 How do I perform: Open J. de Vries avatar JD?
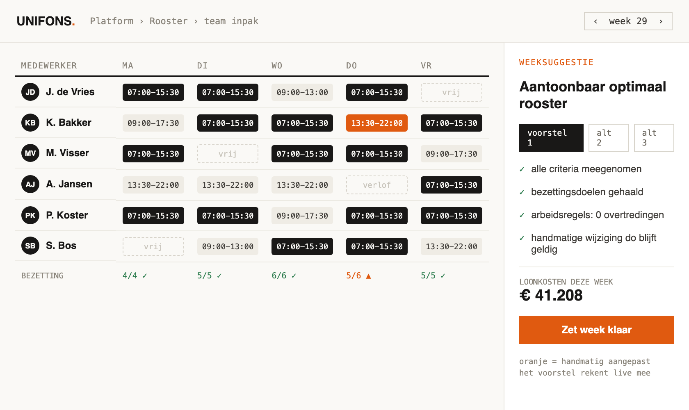pyautogui.click(x=30, y=92)
